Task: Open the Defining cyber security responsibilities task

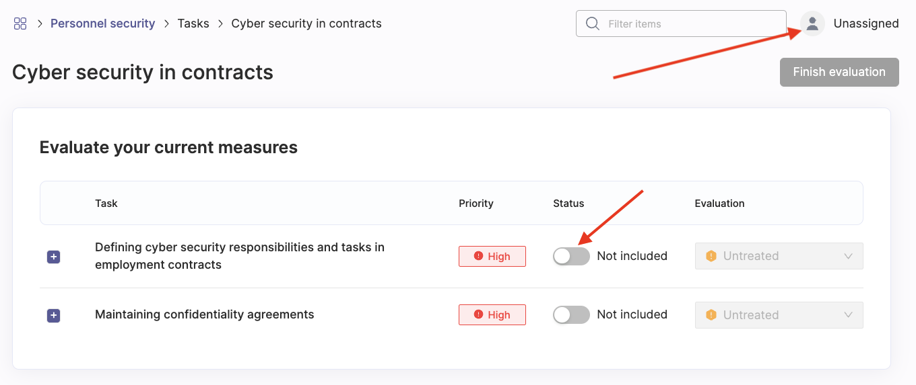Action: 240,256
